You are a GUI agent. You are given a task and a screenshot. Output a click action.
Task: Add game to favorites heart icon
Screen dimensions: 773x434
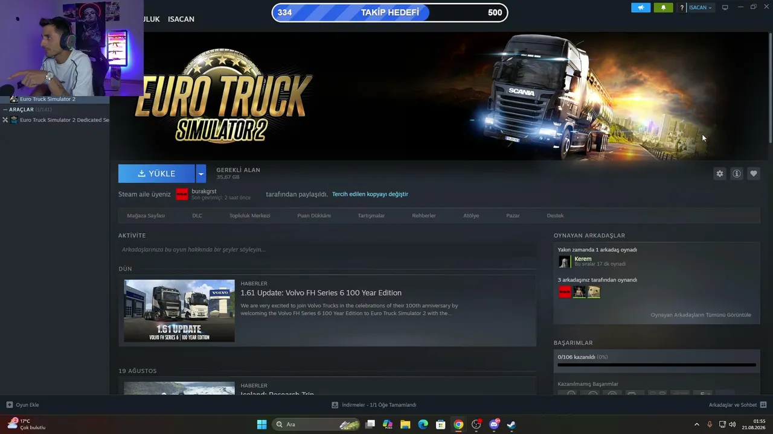click(754, 174)
